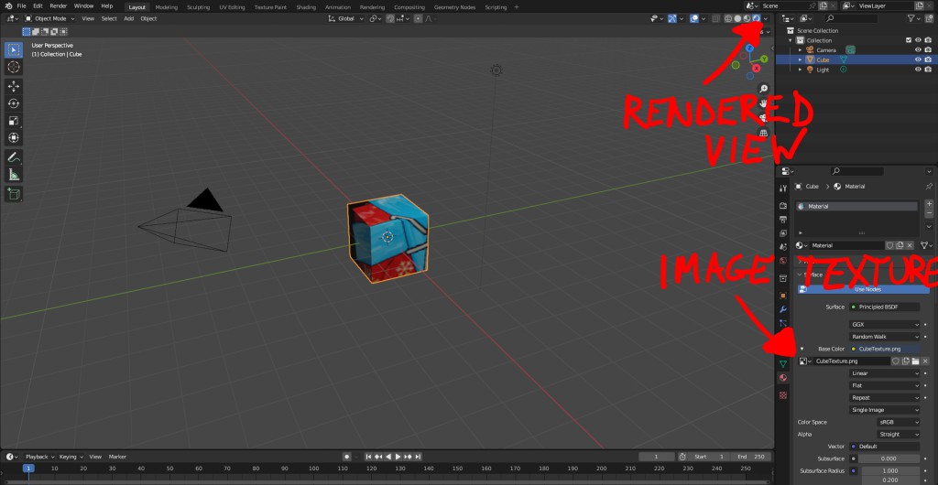Image resolution: width=938 pixels, height=485 pixels.
Task: Pick the Add Cube tool
Action: 15,194
